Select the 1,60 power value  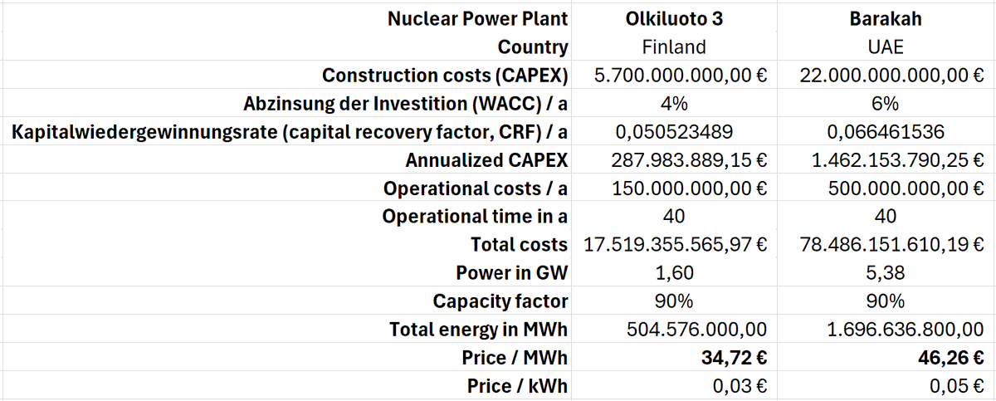pos(672,272)
